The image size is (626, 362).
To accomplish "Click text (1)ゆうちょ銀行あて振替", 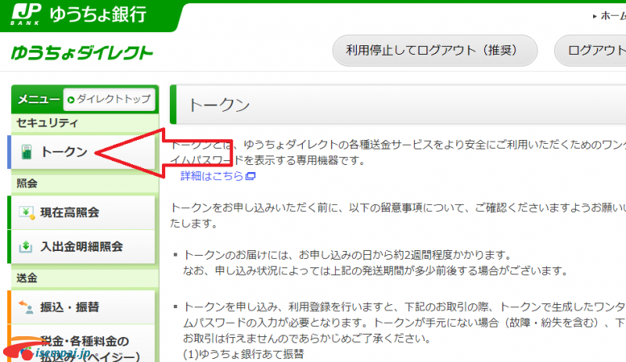I will [x=243, y=354].
